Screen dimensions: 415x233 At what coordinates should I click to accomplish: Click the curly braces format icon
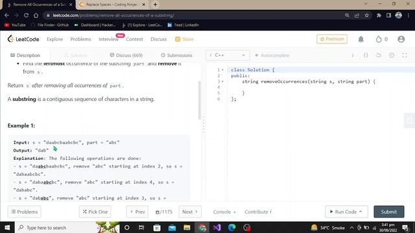(x=366, y=55)
